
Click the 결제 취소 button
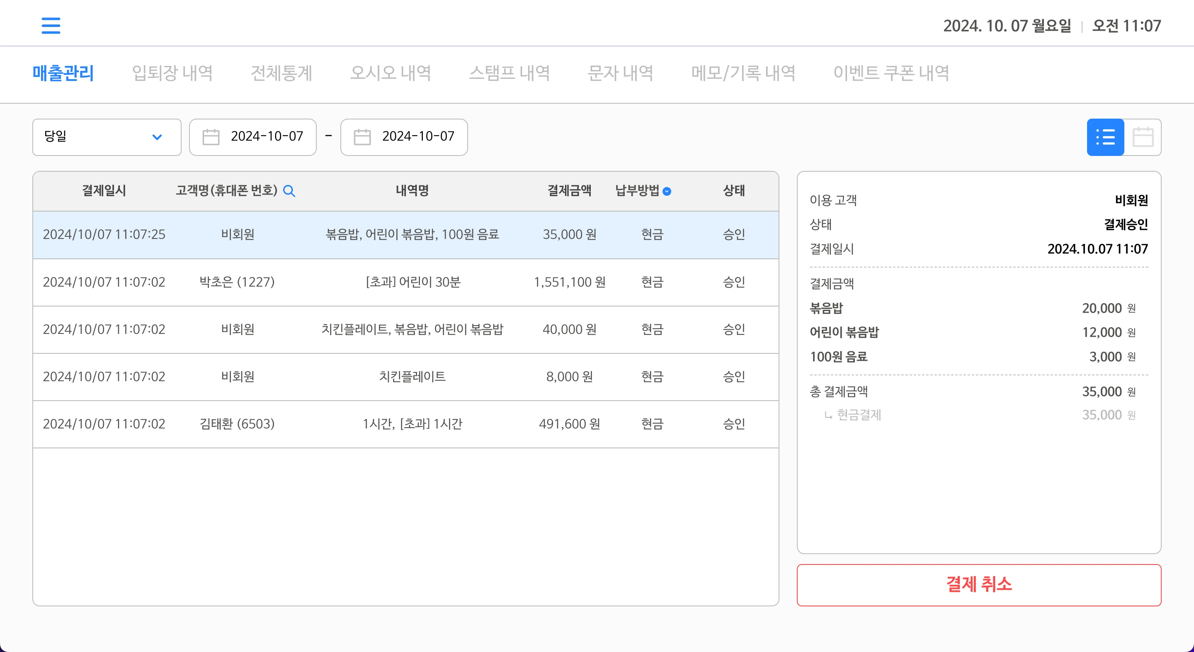(979, 585)
